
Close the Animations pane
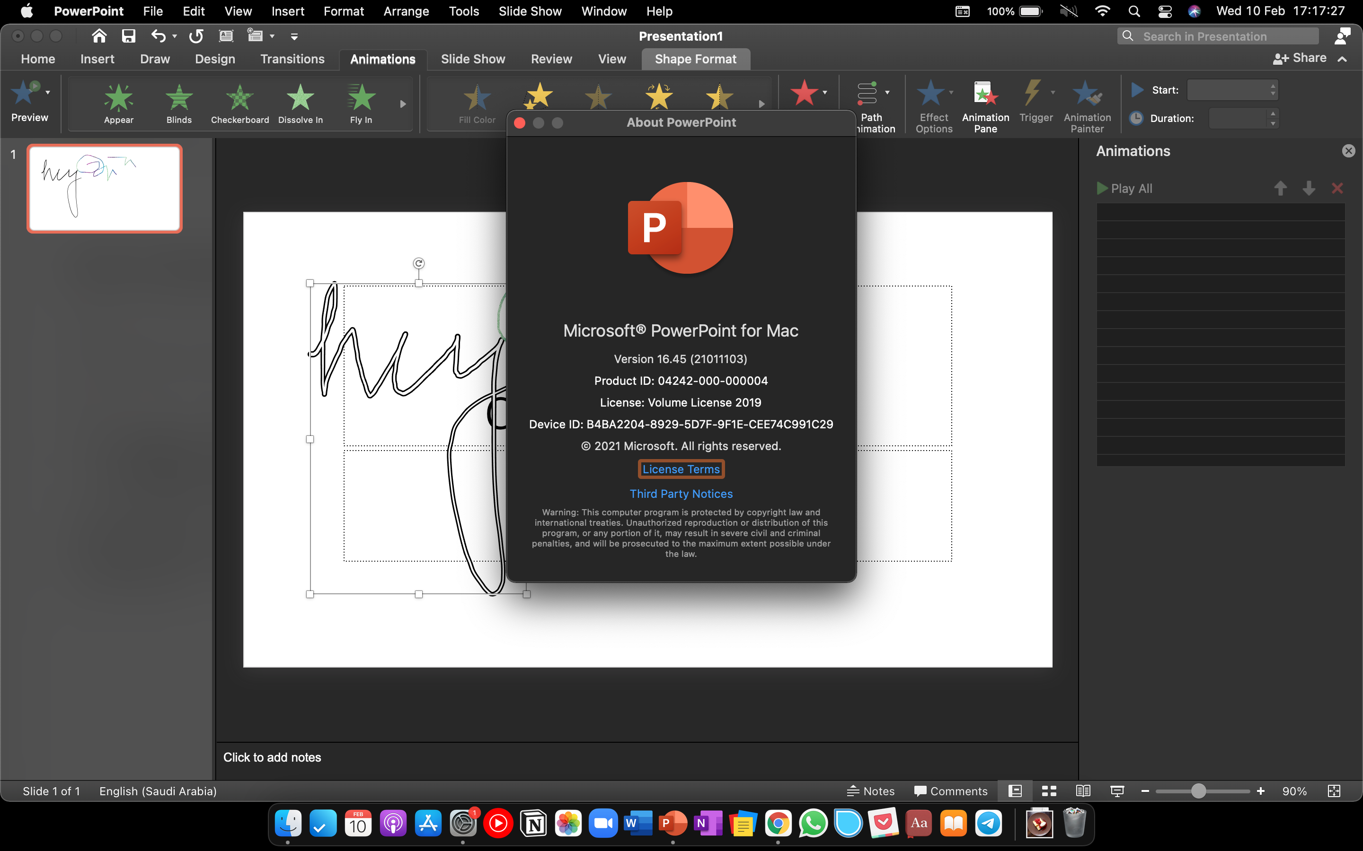click(1348, 151)
